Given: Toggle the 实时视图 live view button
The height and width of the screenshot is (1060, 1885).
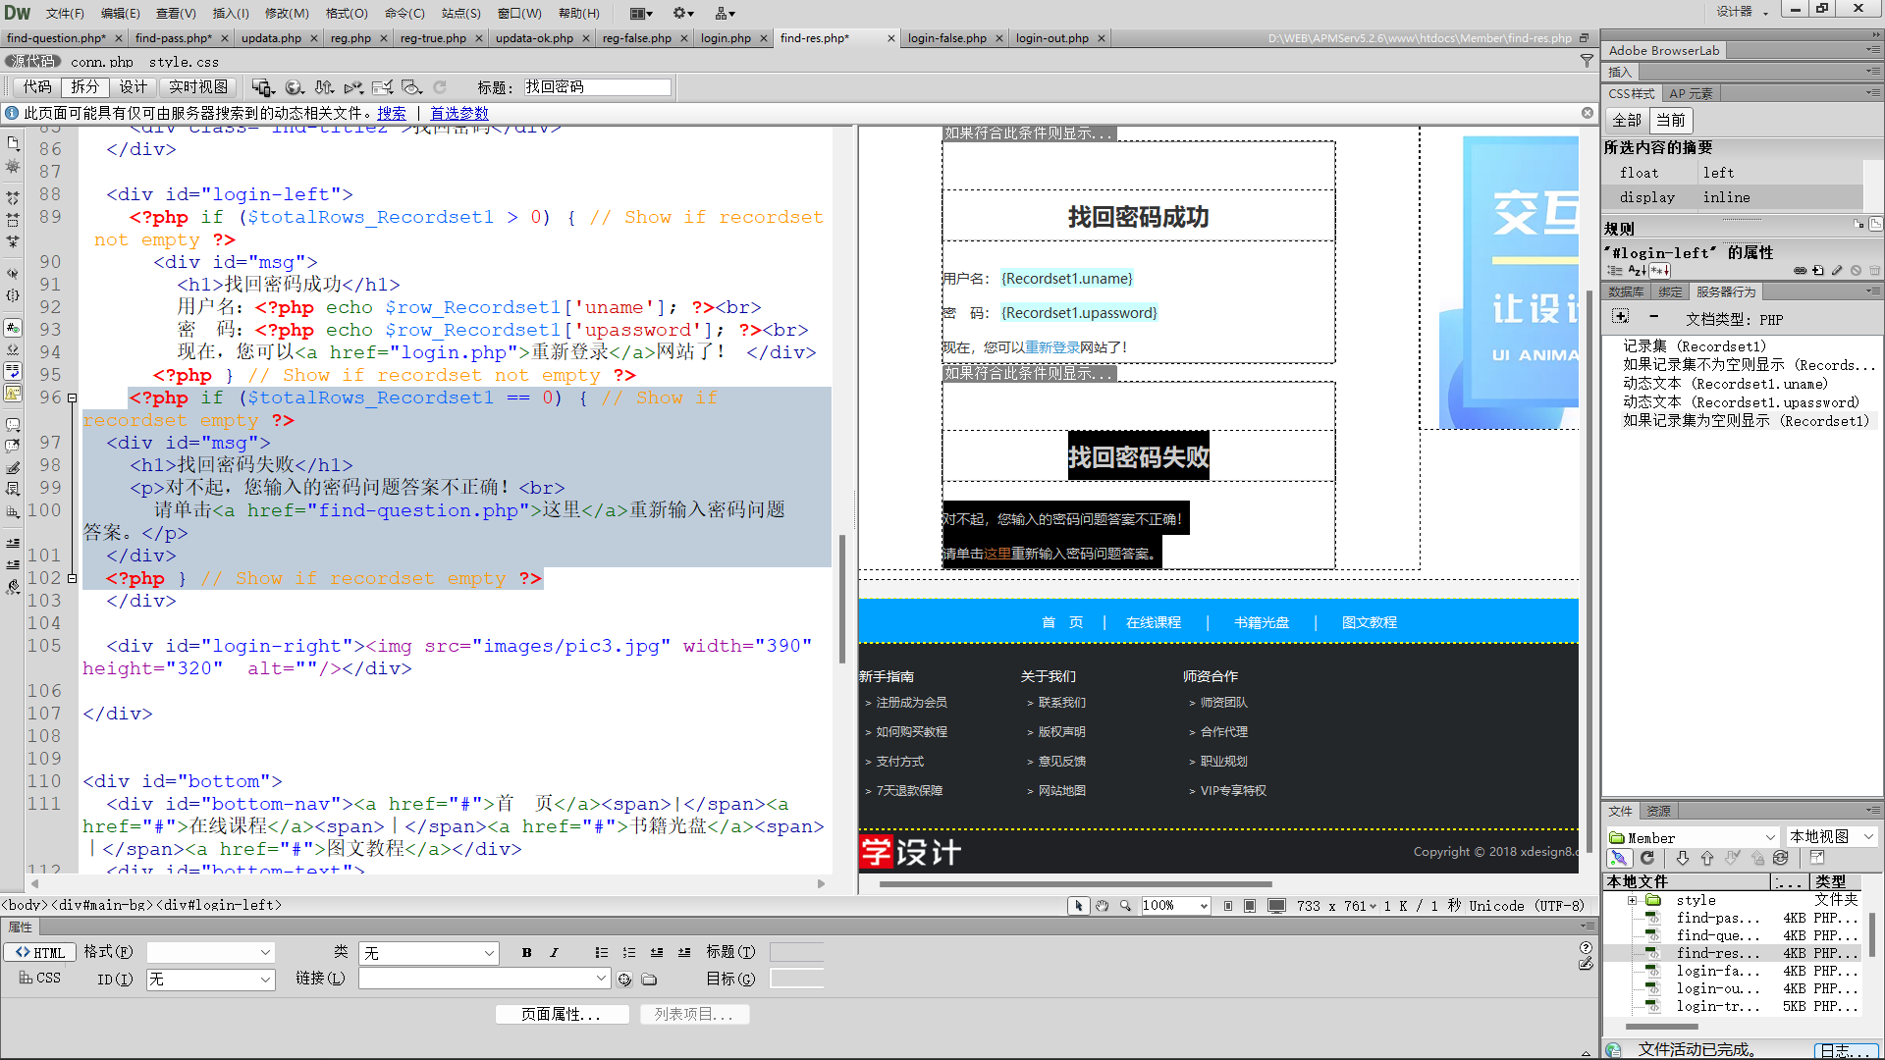Looking at the screenshot, I should click(198, 87).
